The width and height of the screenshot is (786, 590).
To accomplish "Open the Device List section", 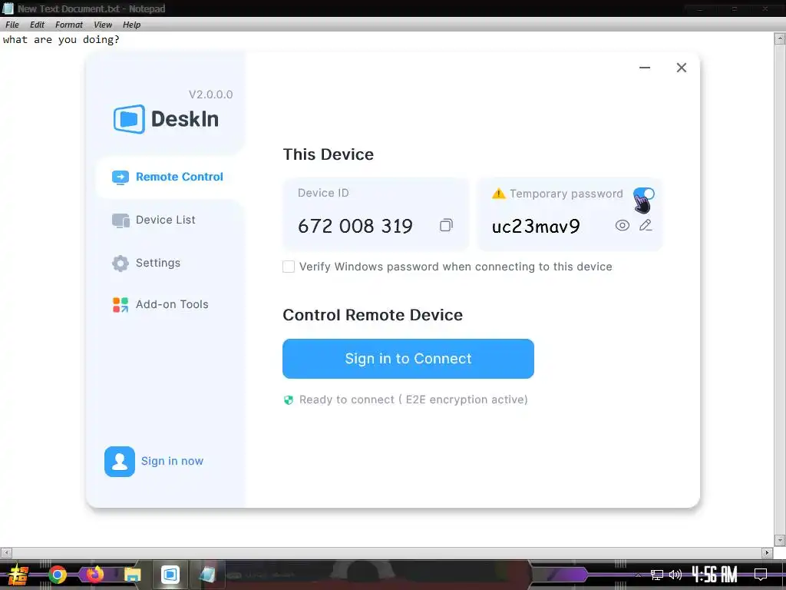I will click(154, 220).
